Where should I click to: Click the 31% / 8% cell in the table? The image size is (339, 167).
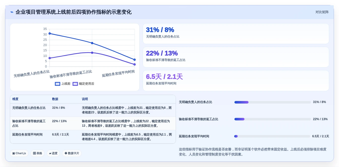pyautogui.click(x=58, y=108)
